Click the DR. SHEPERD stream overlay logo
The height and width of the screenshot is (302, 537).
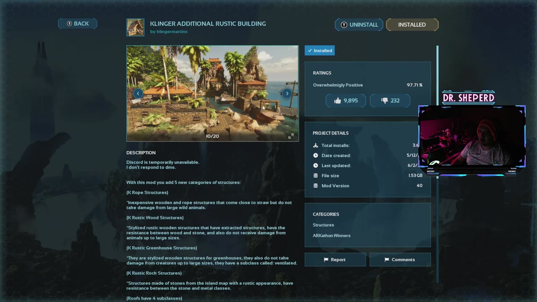pyautogui.click(x=469, y=98)
